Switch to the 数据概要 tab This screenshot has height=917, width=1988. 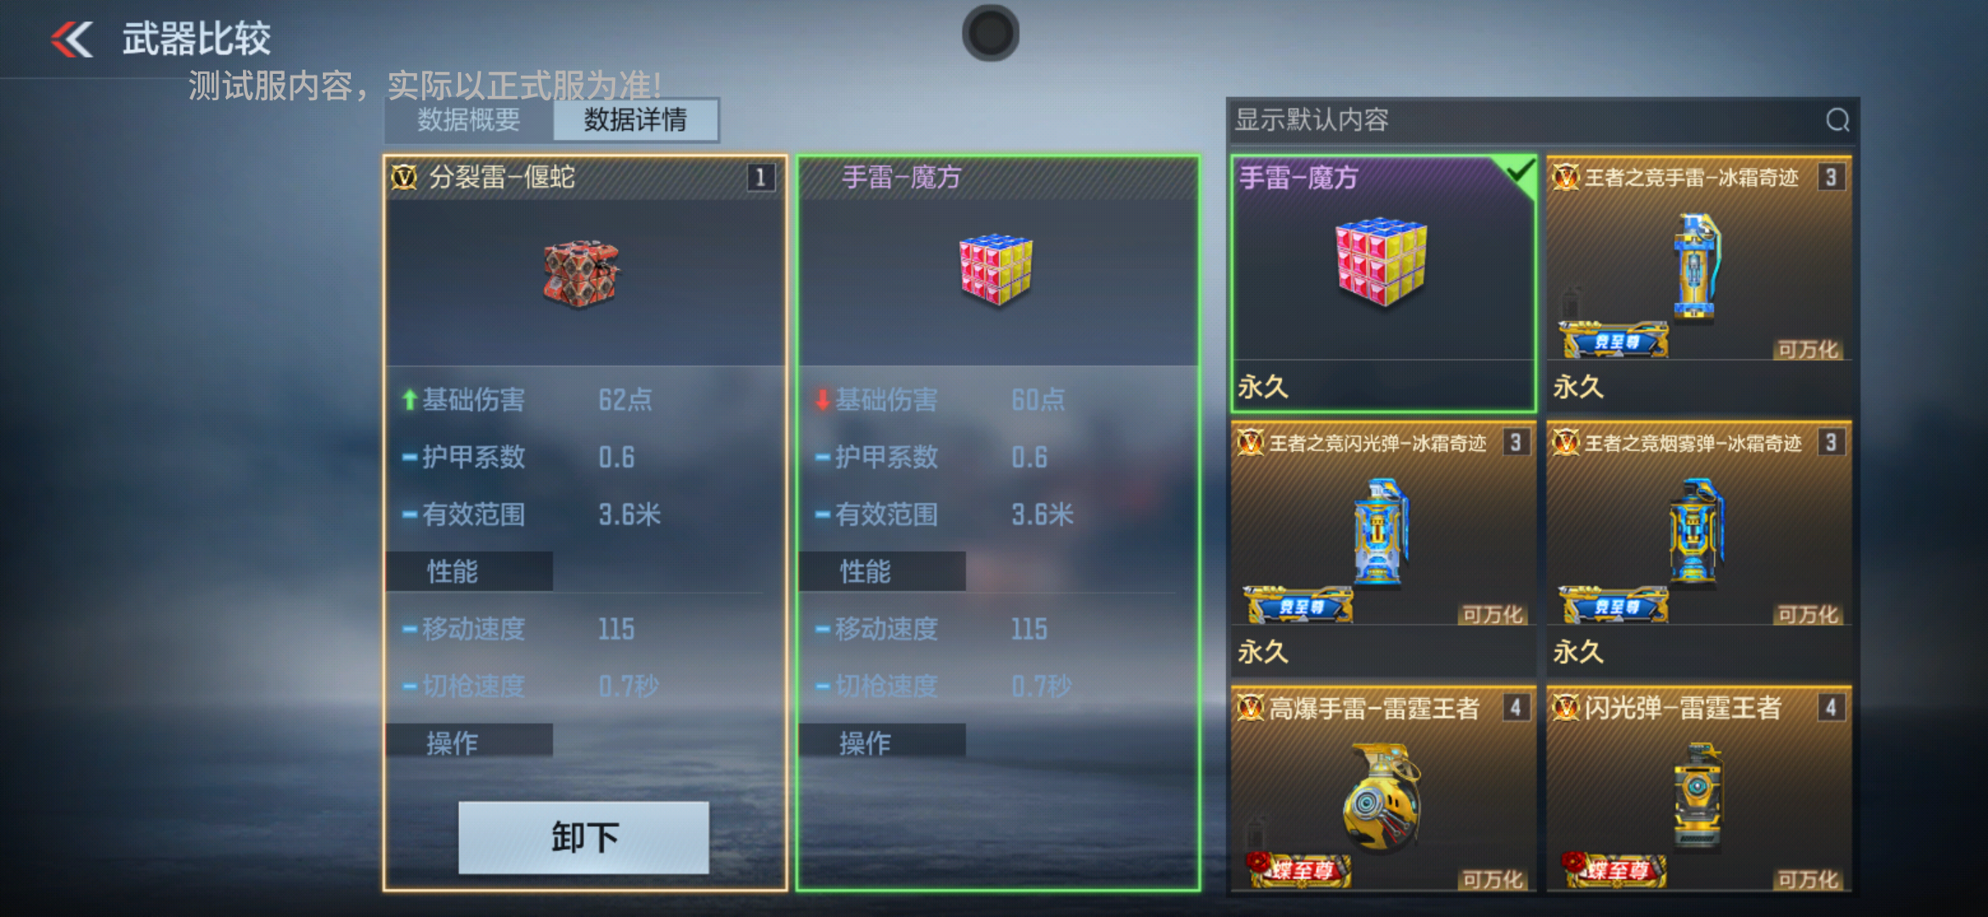(x=469, y=120)
